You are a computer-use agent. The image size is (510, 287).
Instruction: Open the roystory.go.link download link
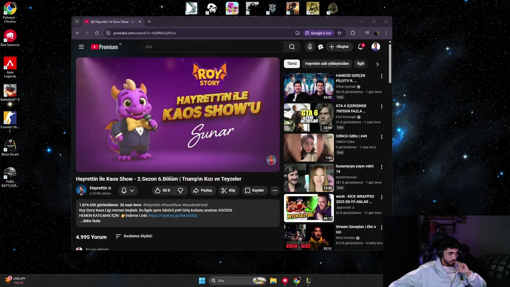[x=173, y=216]
